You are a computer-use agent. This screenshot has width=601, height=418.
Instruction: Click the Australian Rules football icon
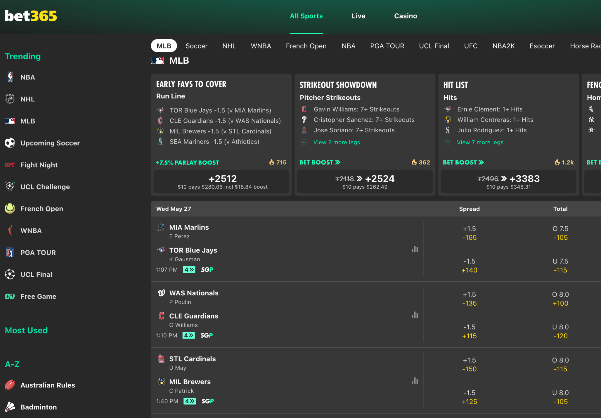click(x=10, y=385)
